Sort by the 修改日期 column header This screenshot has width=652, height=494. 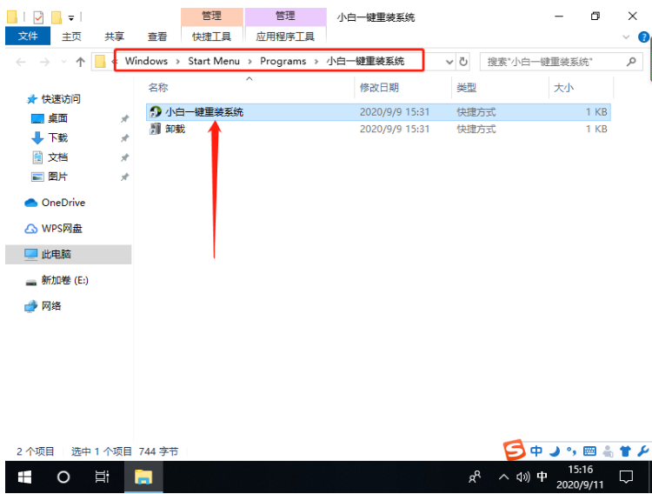pyautogui.click(x=379, y=88)
